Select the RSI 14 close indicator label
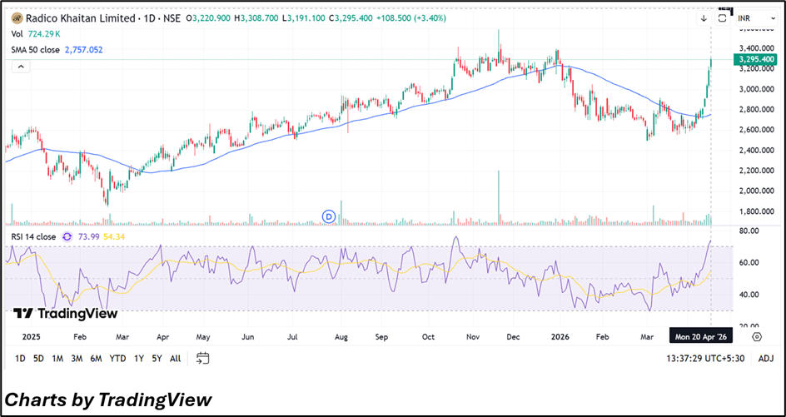 click(33, 237)
